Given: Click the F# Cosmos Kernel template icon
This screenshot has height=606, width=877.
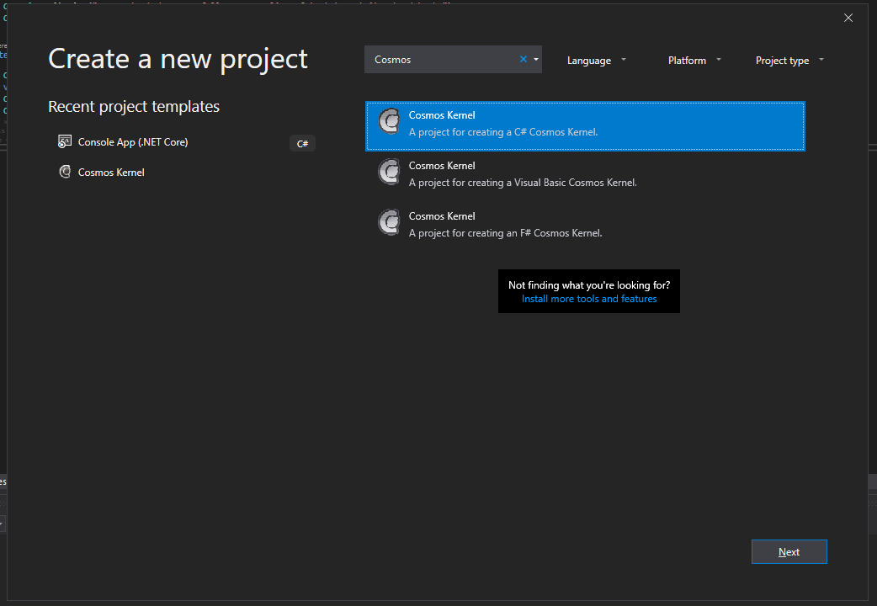Looking at the screenshot, I should pos(389,223).
